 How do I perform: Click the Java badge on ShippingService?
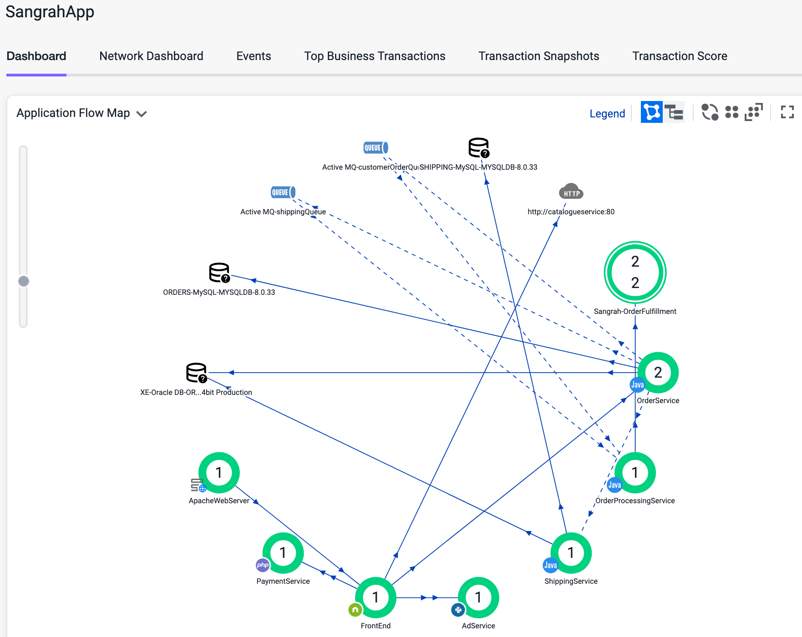[x=550, y=565]
